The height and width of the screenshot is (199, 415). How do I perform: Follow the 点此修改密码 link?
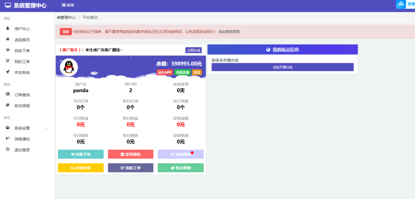(229, 32)
